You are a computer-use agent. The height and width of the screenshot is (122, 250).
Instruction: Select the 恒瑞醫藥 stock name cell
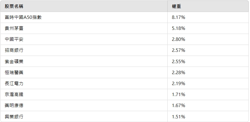click(x=14, y=72)
